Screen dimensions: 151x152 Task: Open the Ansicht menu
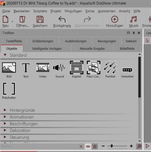(125, 11)
